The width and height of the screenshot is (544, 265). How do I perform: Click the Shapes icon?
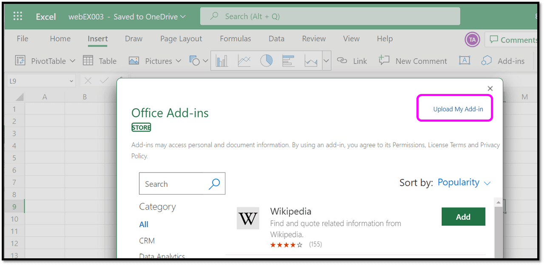[195, 61]
